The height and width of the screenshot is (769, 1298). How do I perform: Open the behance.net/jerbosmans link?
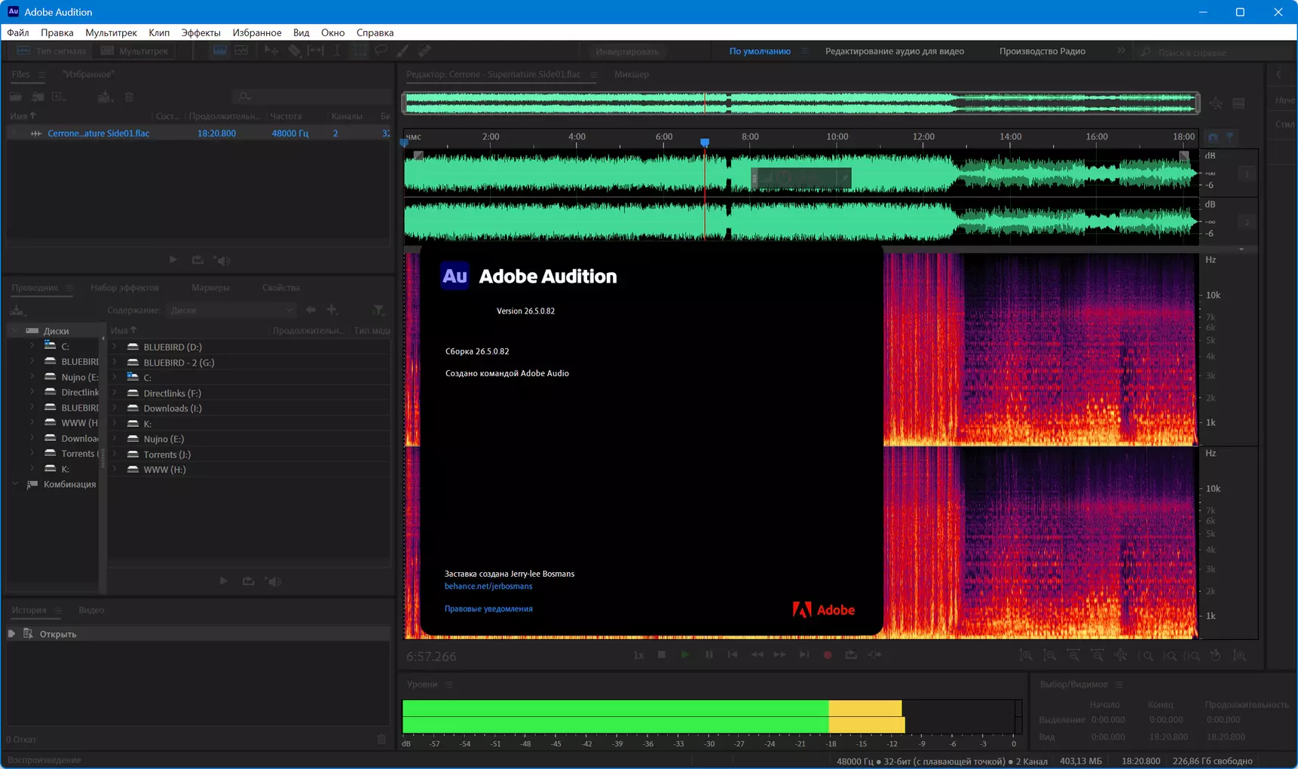488,586
